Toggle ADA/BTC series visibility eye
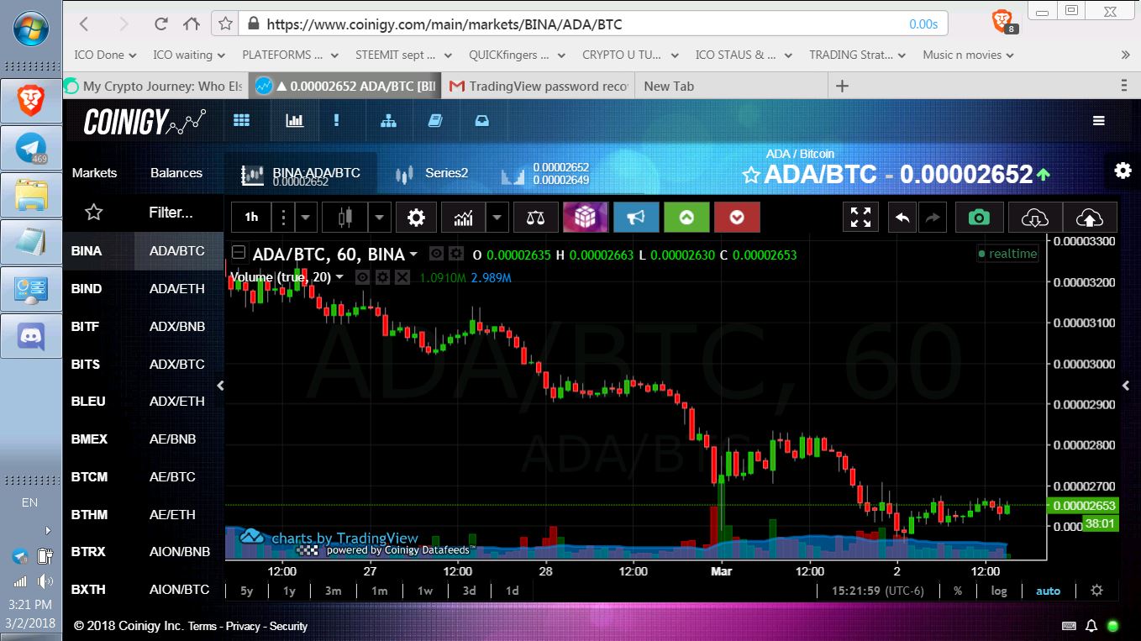1141x641 pixels. (435, 253)
